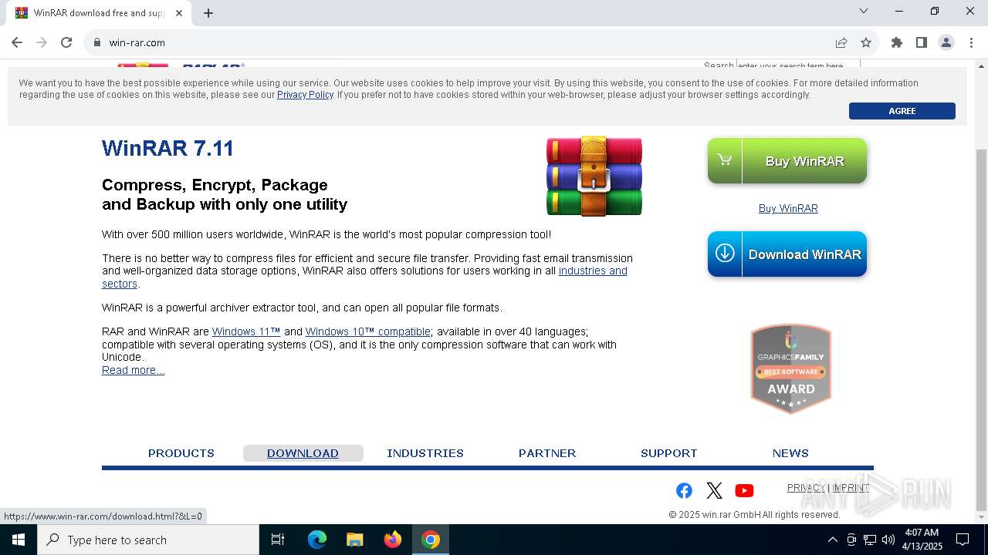Image resolution: width=988 pixels, height=555 pixels.
Task: Open Windows 10™ compatible link
Action: (367, 331)
